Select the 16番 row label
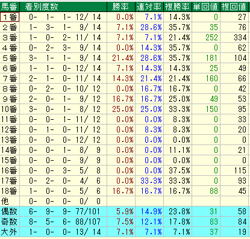The height and width of the screenshot is (239, 250). (x=10, y=170)
